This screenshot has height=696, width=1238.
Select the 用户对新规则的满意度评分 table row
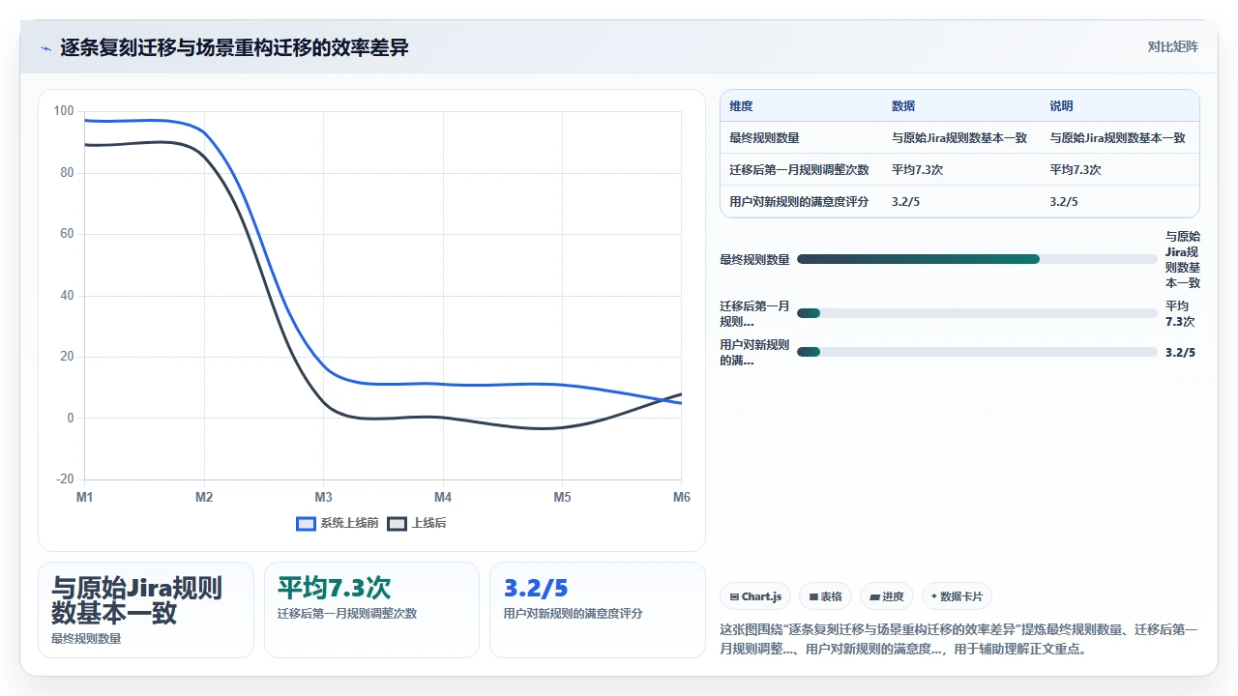tap(959, 201)
